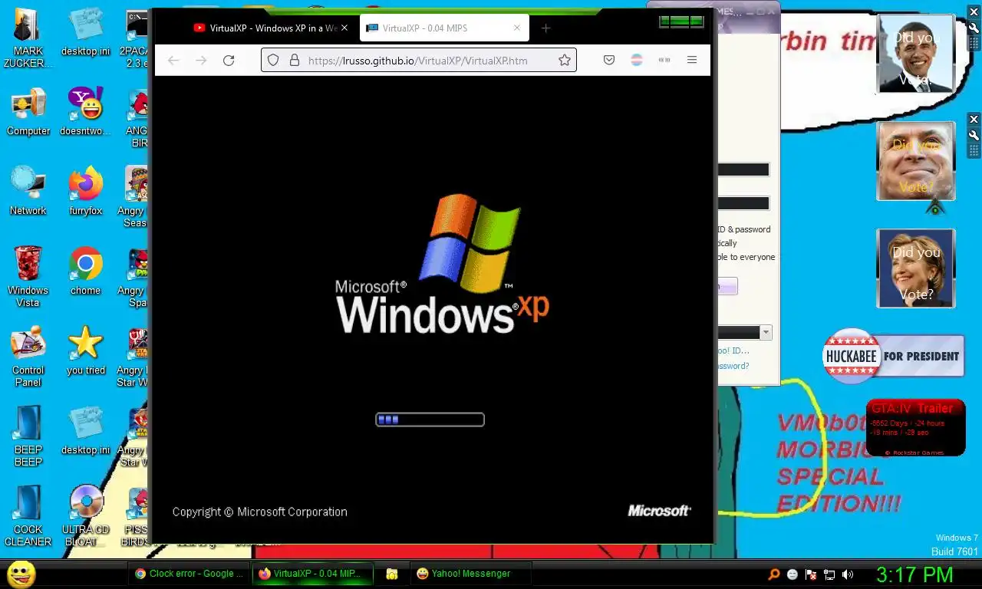Open the volume speaker tray icon
982x589 pixels.
[848, 574]
